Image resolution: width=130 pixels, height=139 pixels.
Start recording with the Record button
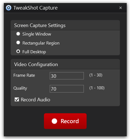click(x=65, y=121)
